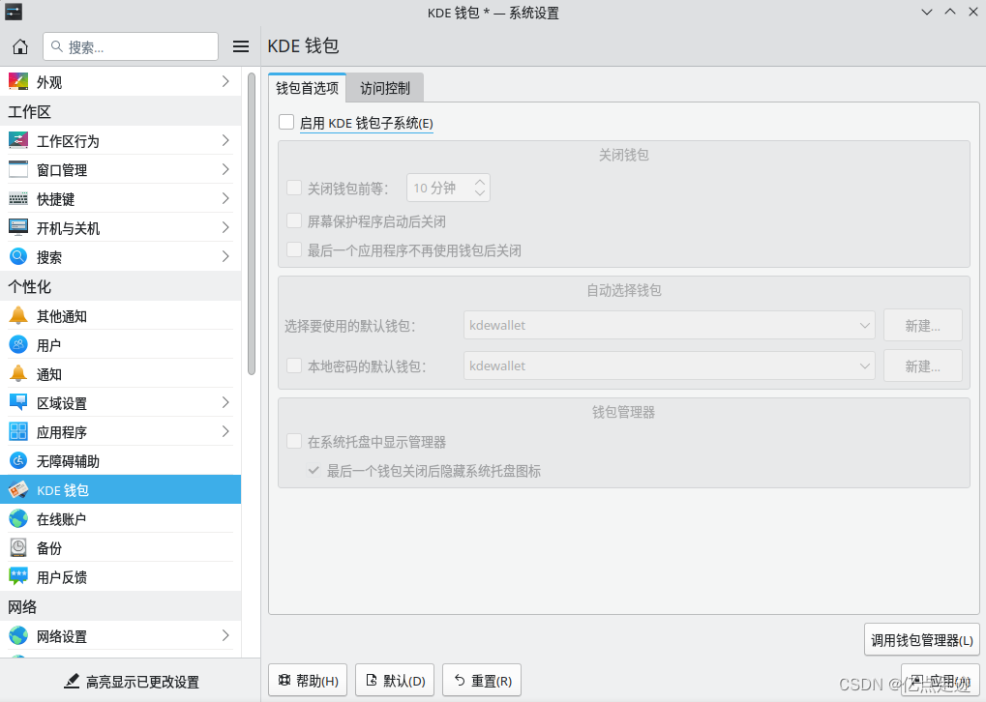The height and width of the screenshot is (702, 986).
Task: Click the 区域设置 flag icon
Action: (x=18, y=403)
